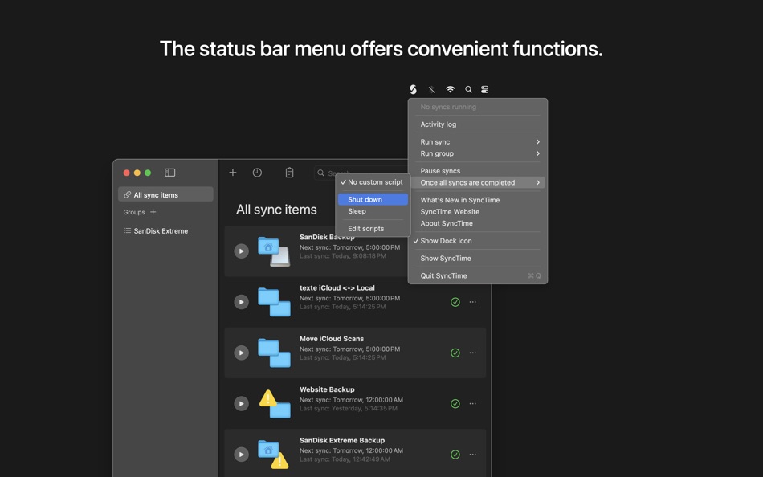This screenshot has height=477, width=763.
Task: Expand Once all syncs are completed submenu
Action: (478, 182)
